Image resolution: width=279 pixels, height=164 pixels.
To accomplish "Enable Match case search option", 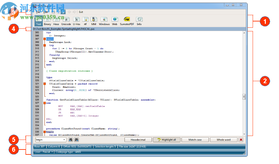I will point(195,140).
